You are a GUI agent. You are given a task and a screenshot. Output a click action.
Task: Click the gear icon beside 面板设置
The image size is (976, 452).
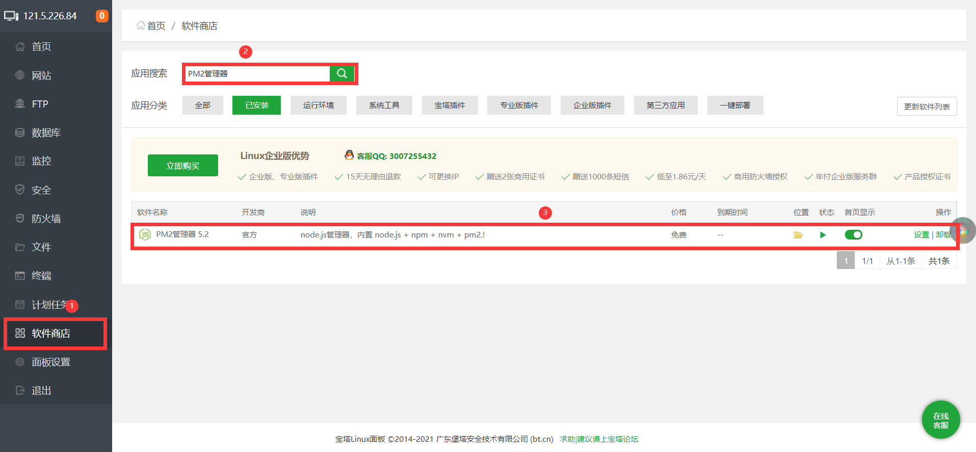click(x=20, y=362)
